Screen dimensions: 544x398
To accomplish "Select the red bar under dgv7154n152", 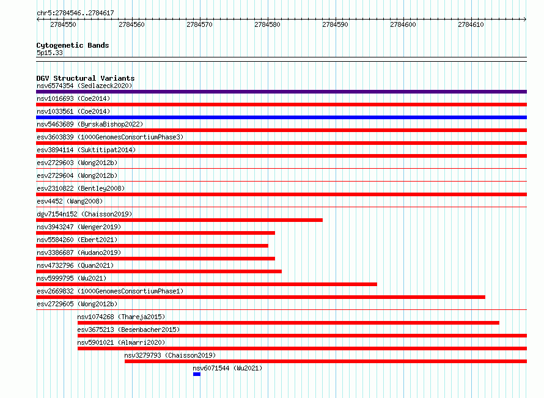I will point(179,220).
